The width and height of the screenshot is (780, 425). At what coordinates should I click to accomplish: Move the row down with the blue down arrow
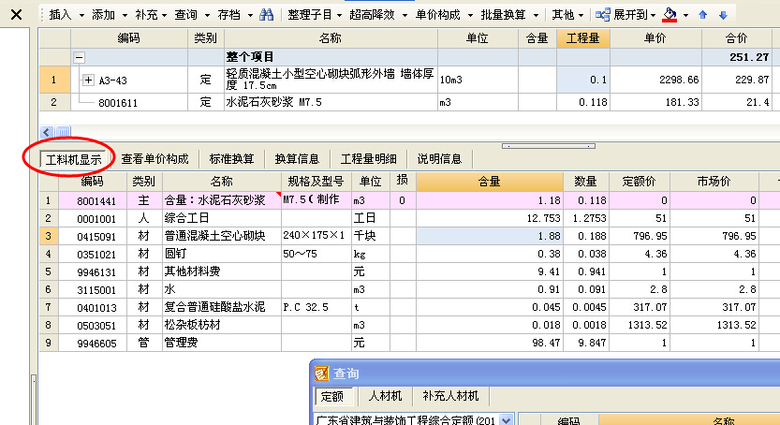pyautogui.click(x=723, y=15)
